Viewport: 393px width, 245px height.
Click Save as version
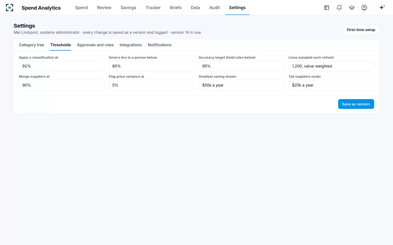pos(356,104)
